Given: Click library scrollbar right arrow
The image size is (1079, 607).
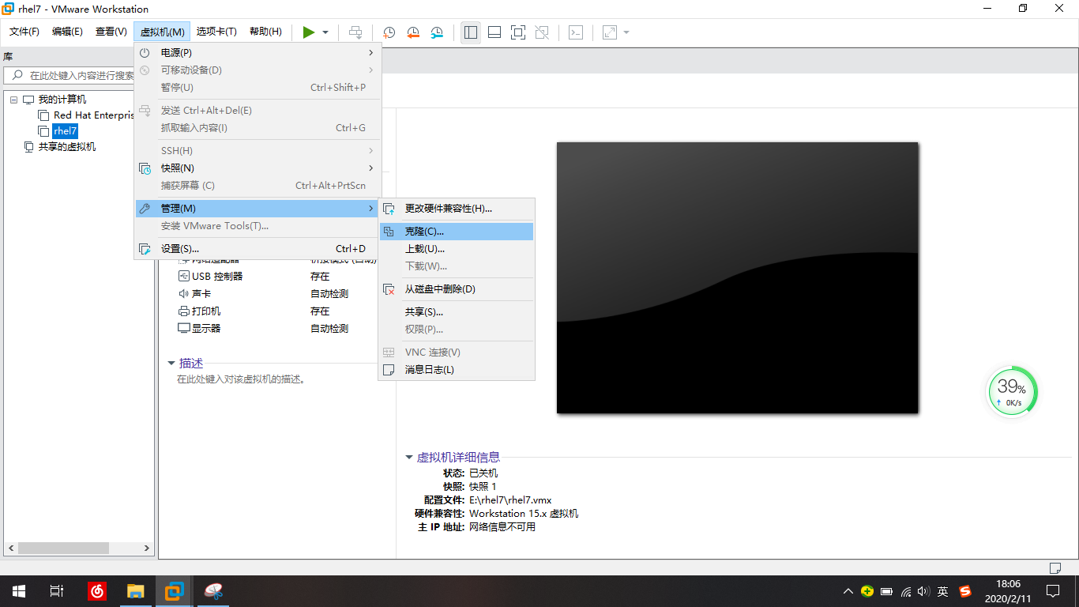Looking at the screenshot, I should 147,548.
